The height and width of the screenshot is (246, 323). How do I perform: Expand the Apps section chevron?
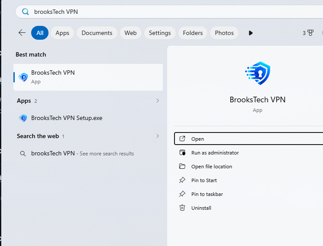point(158,101)
